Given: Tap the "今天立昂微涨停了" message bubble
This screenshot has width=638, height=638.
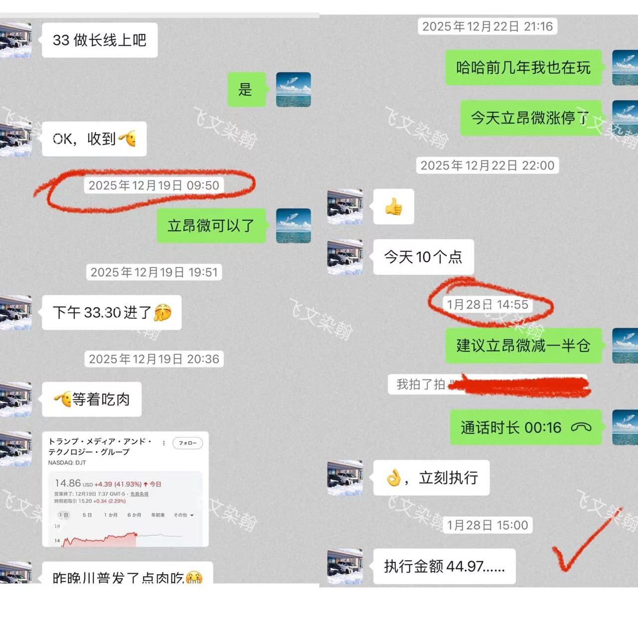Looking at the screenshot, I should pyautogui.click(x=531, y=118).
